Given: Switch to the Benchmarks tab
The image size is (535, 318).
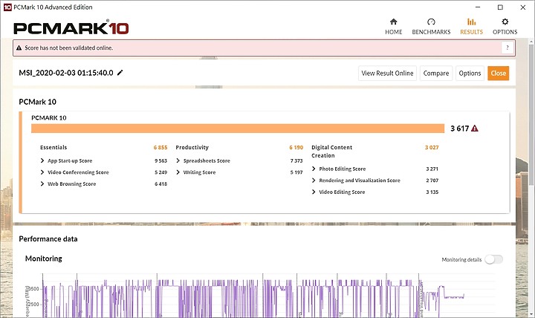Looking at the screenshot, I should [431, 27].
